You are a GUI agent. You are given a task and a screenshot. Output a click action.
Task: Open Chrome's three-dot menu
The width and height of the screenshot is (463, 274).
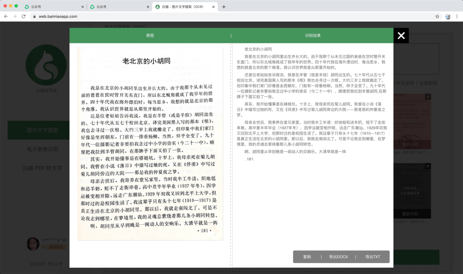[x=458, y=16]
